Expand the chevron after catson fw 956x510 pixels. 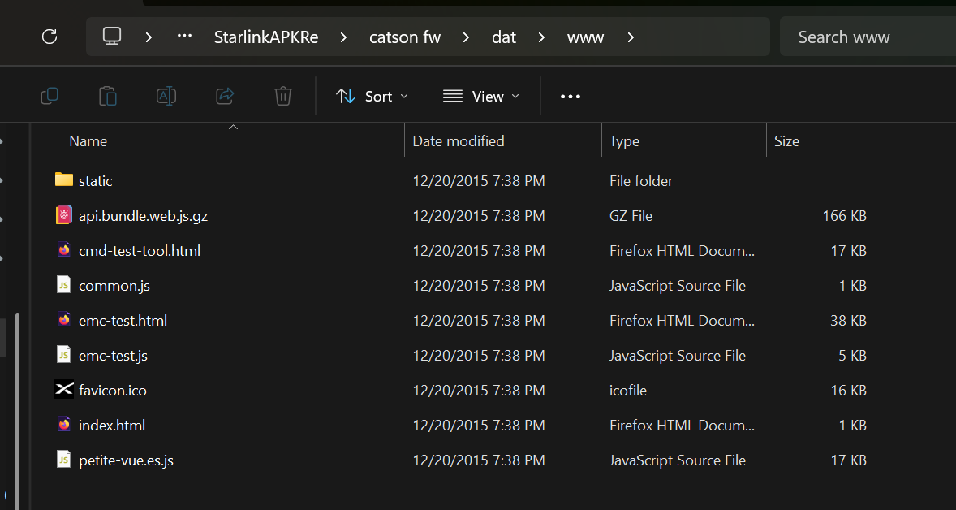pyautogui.click(x=467, y=37)
